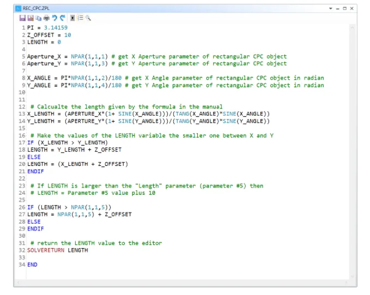Click the dark square icon beside Redo
This screenshot has width=370, height=295.
(72, 18)
